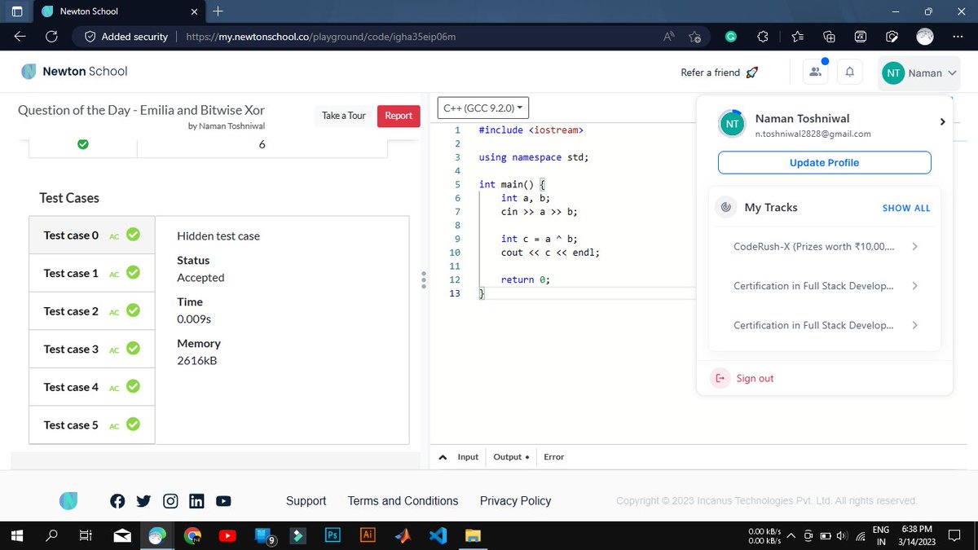Open Terms and Conditions link

403,501
